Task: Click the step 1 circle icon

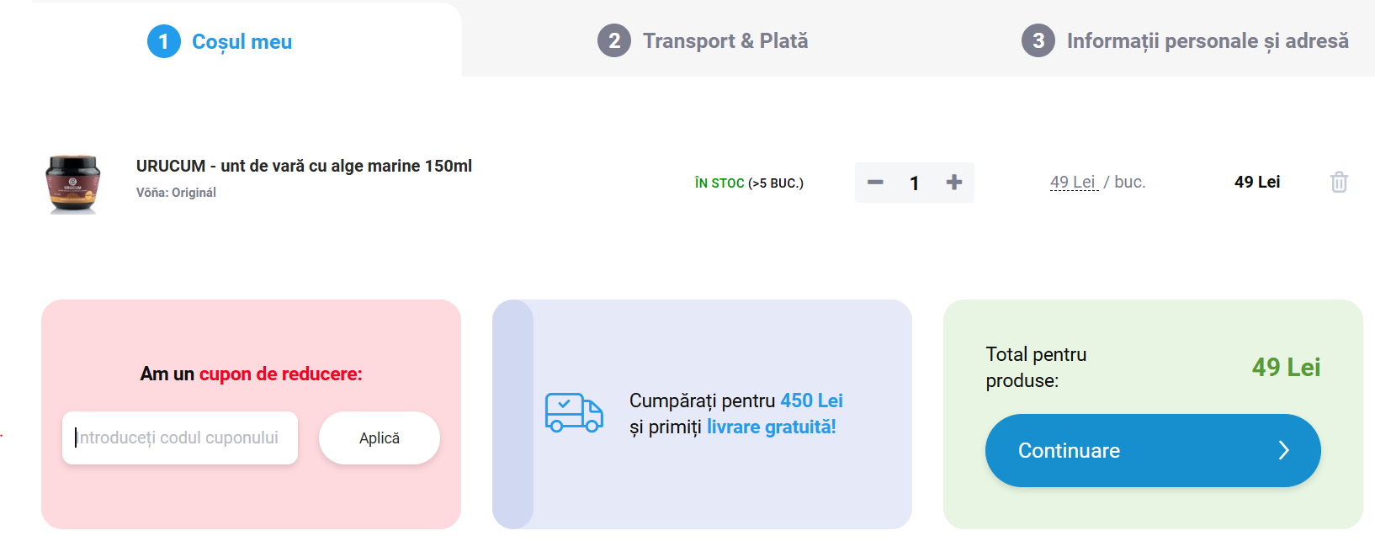Action: tap(164, 41)
